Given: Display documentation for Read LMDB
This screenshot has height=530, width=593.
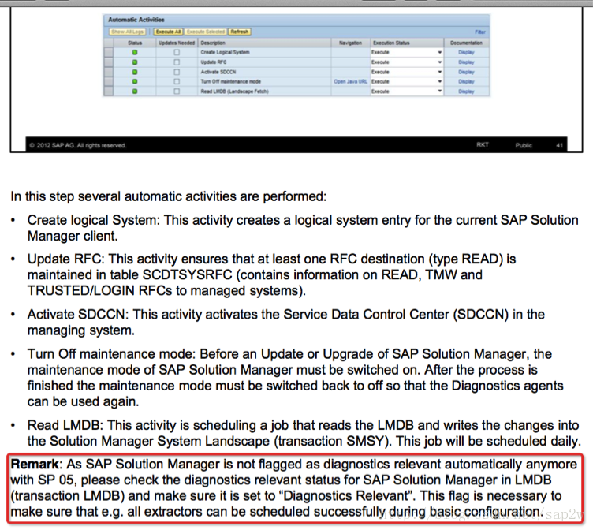Looking at the screenshot, I should click(466, 91).
